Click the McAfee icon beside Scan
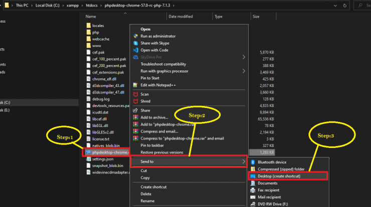Viewport: 371px width, 207px height. click(135, 94)
